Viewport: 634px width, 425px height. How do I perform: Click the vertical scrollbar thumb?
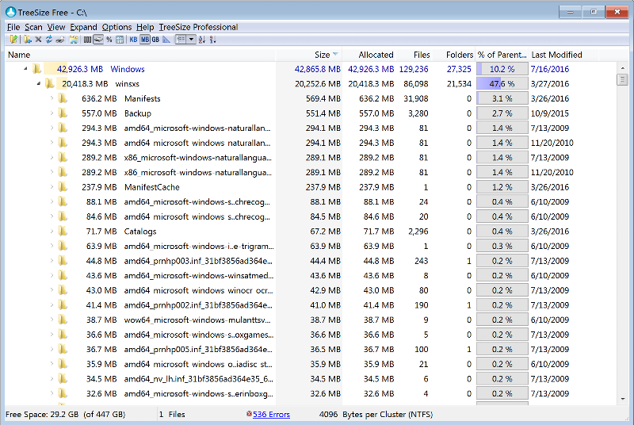(x=622, y=79)
